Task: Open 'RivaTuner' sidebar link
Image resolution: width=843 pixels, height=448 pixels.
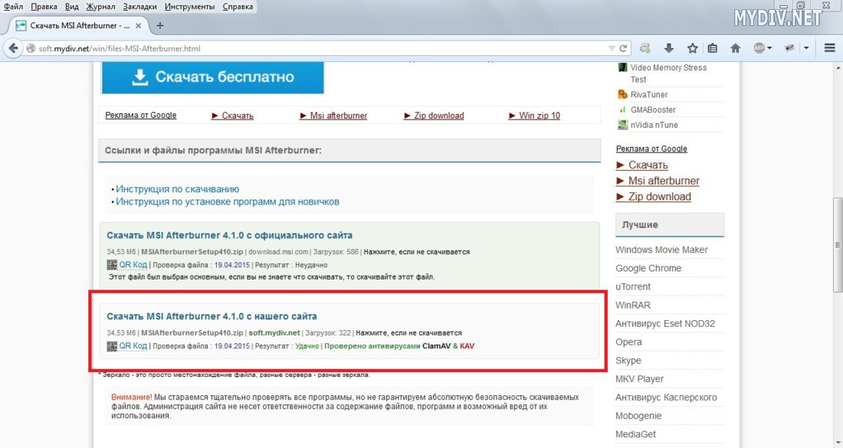Action: pyautogui.click(x=649, y=94)
